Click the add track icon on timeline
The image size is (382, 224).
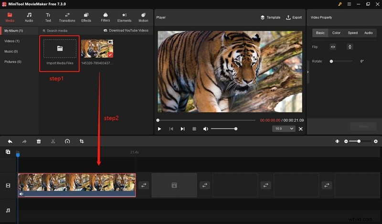point(8,152)
